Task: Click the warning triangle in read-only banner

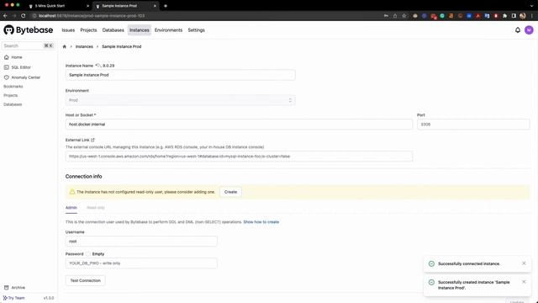Action: pyautogui.click(x=72, y=192)
